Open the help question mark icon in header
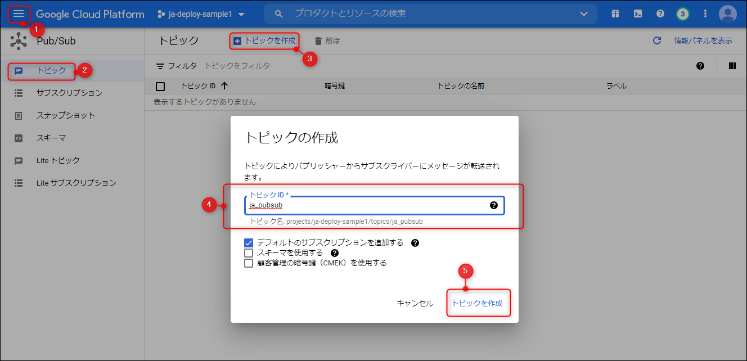 point(660,14)
